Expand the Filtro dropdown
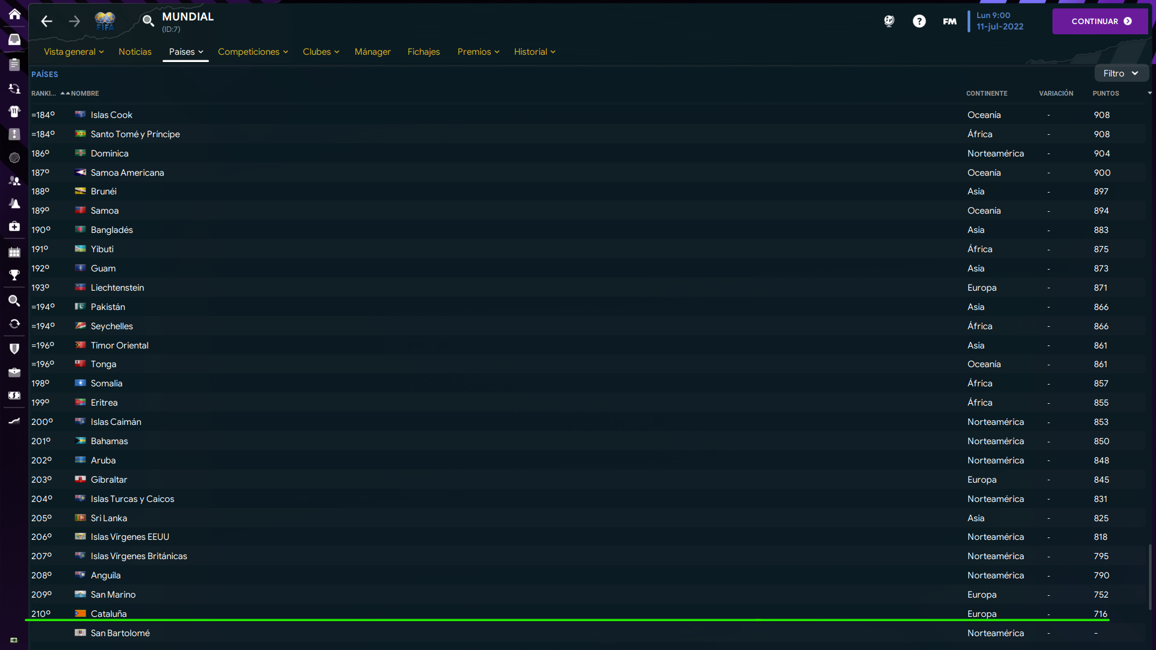1156x650 pixels. coord(1120,73)
